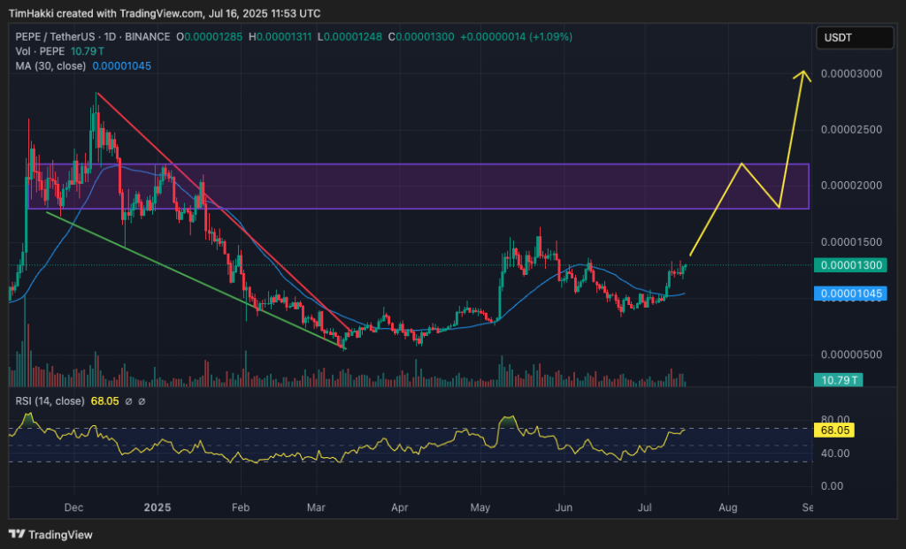
Task: Click the last ∅ icon in RSI legend
Action: coord(142,401)
